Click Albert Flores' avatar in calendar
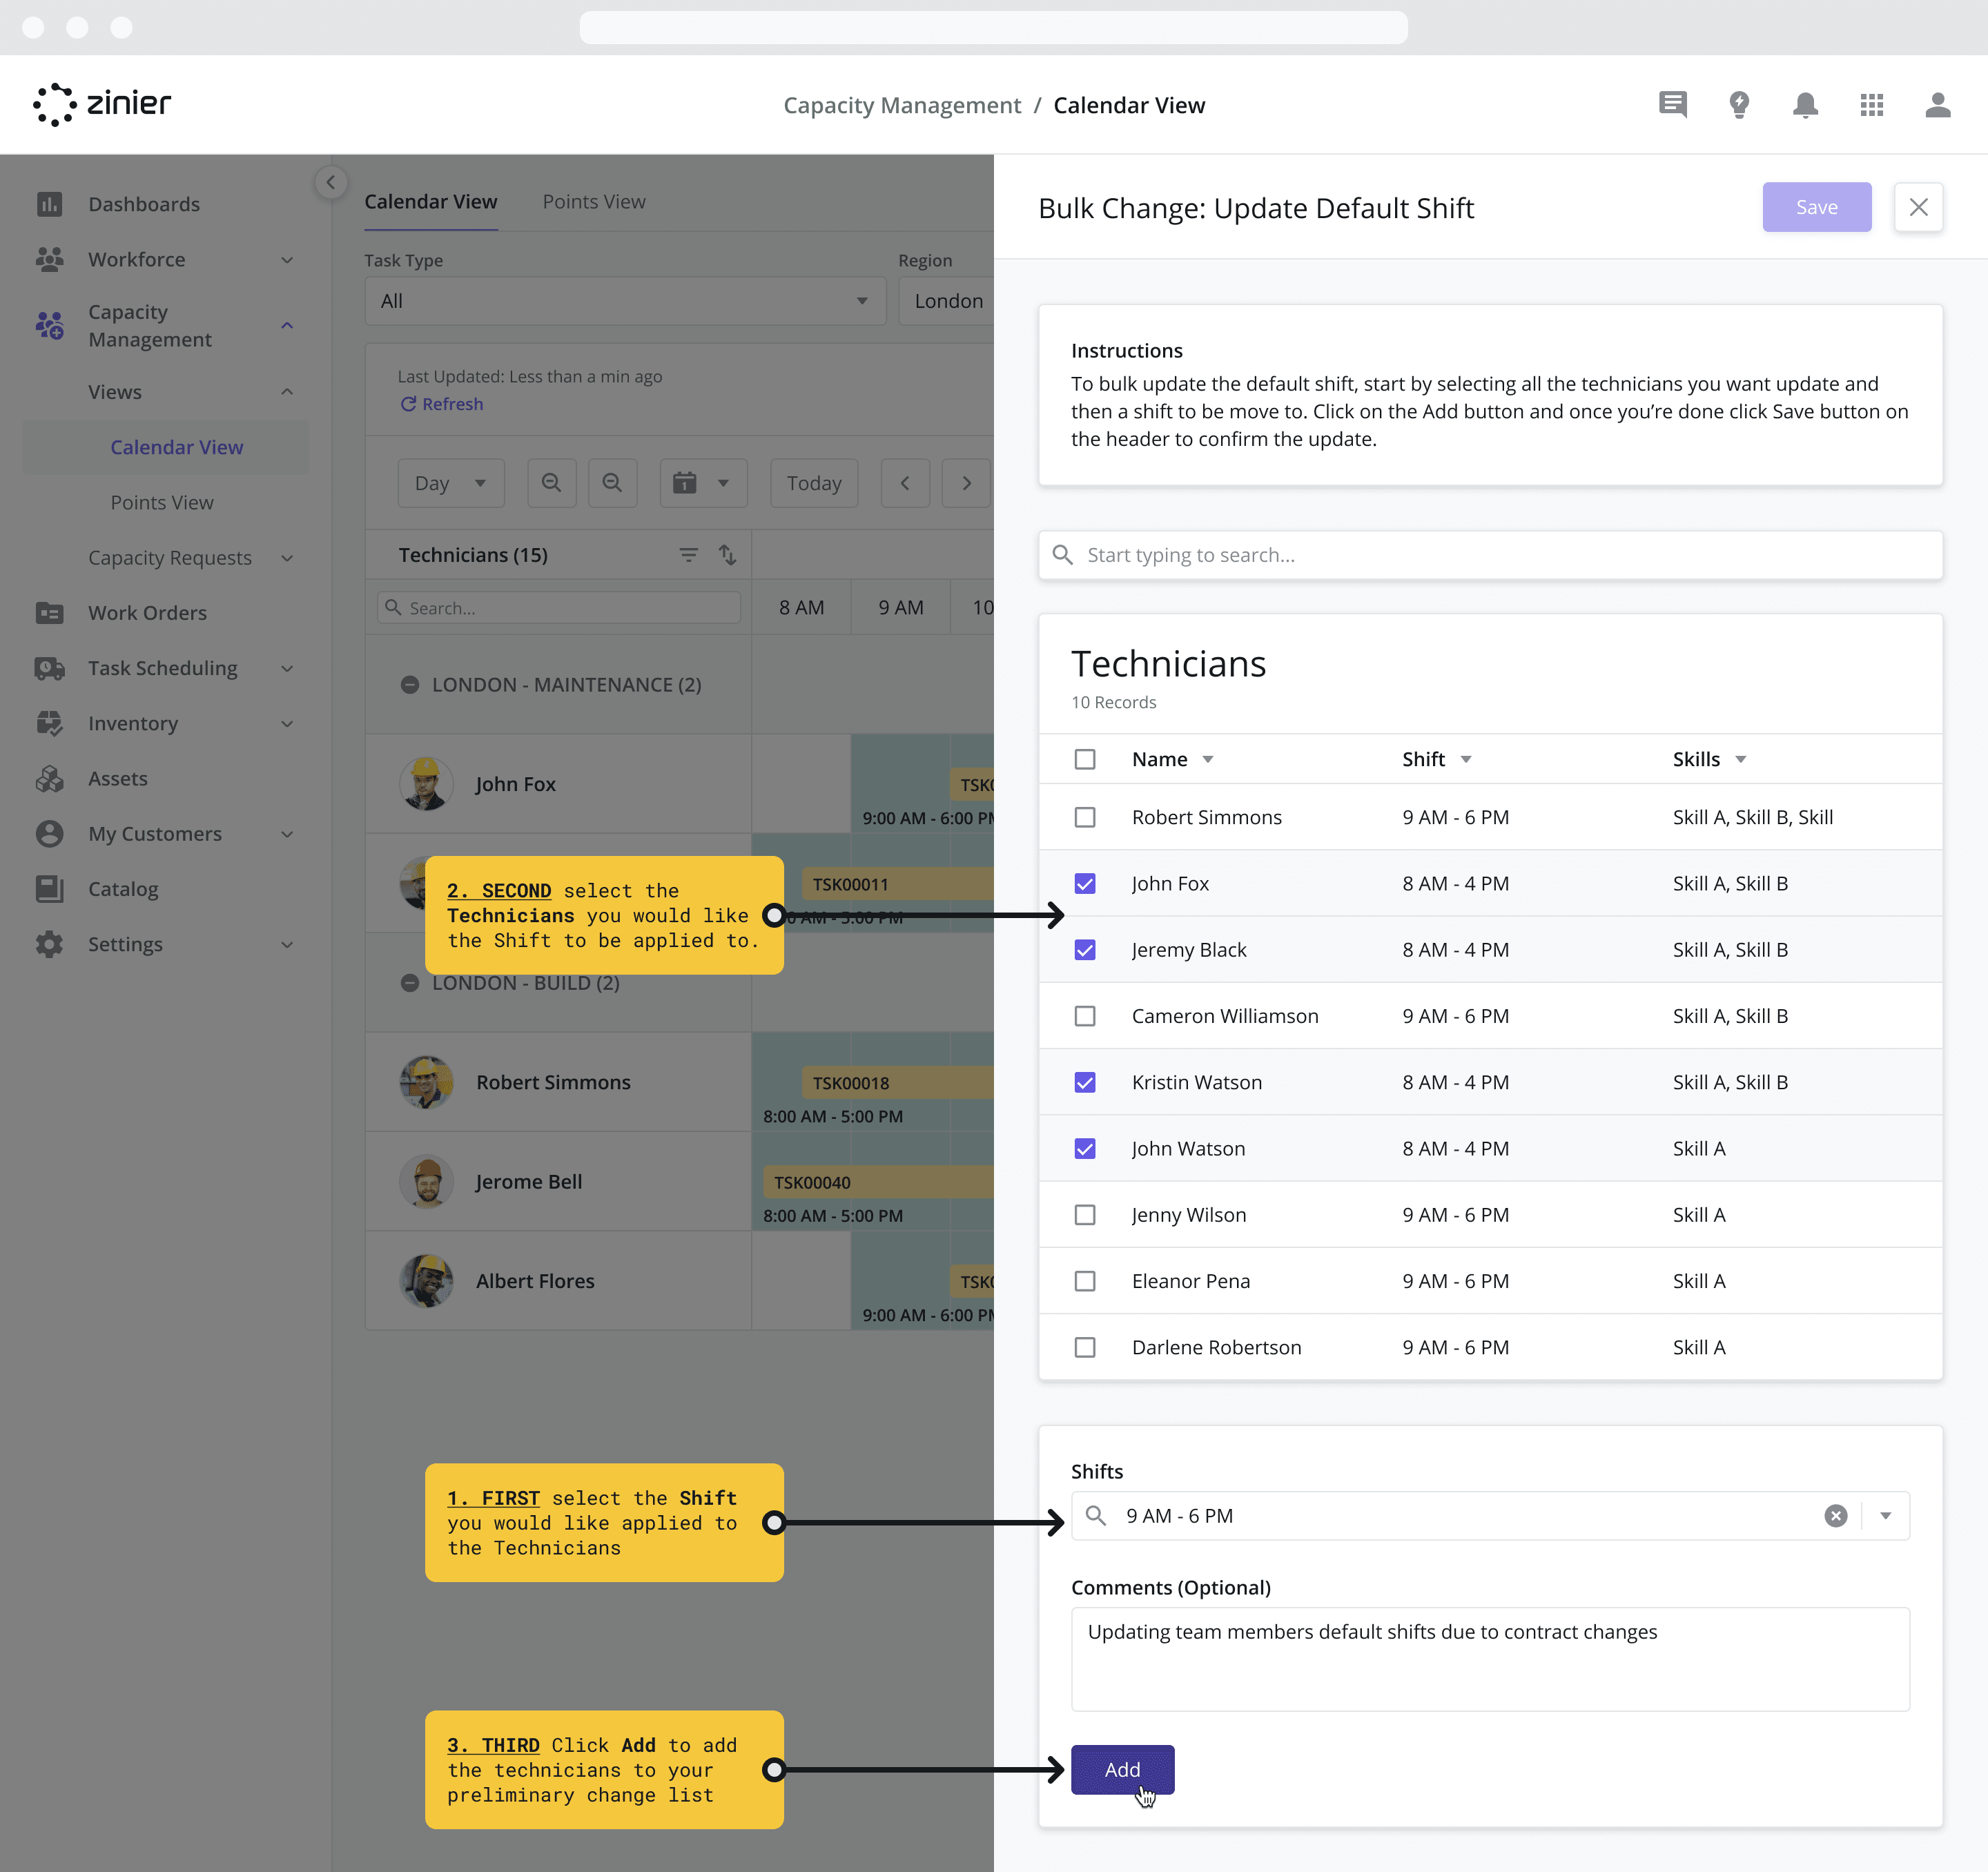The height and width of the screenshot is (1872, 1988). point(427,1281)
